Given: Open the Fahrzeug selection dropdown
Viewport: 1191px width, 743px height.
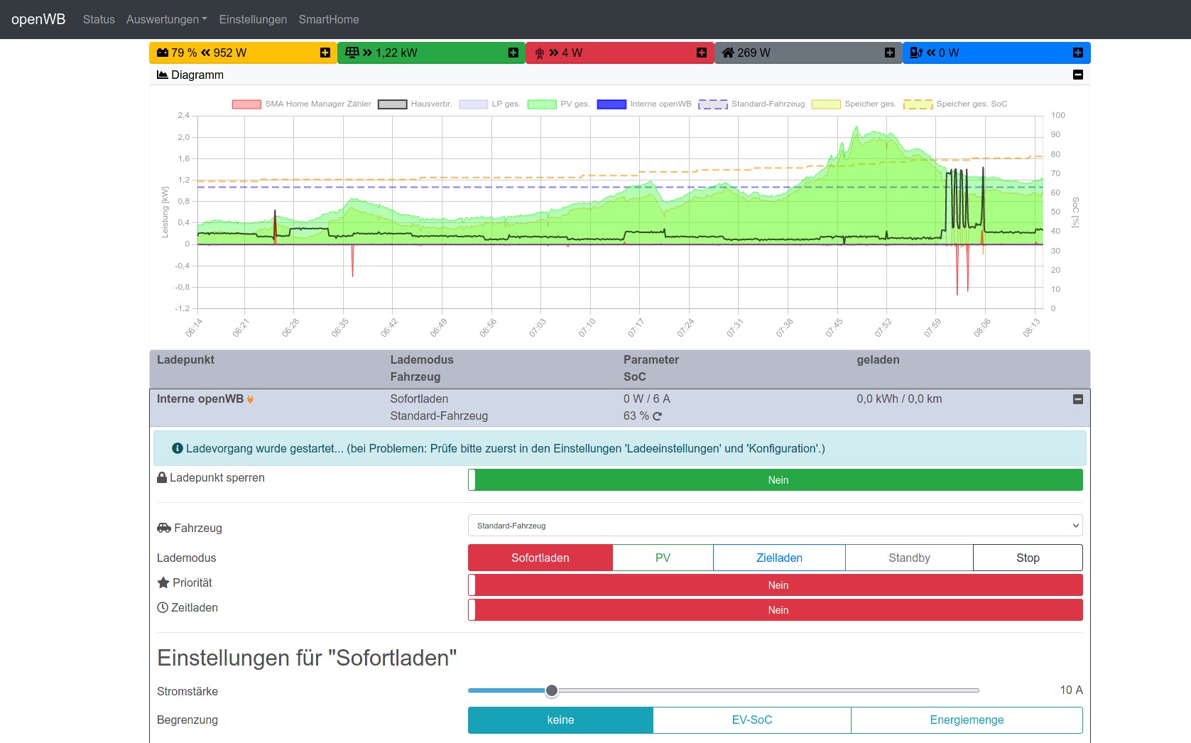Looking at the screenshot, I should tap(776, 526).
